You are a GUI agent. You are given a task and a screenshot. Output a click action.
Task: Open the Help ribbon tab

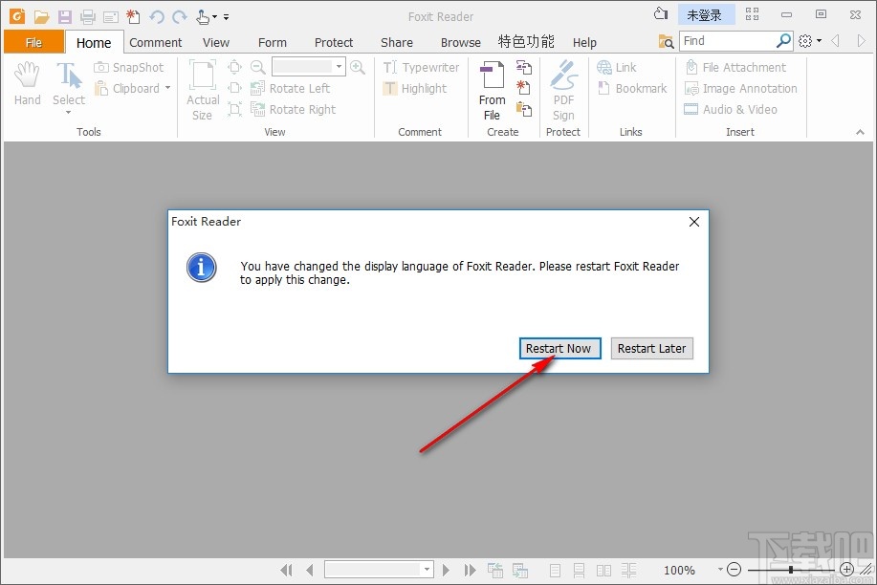coord(584,42)
